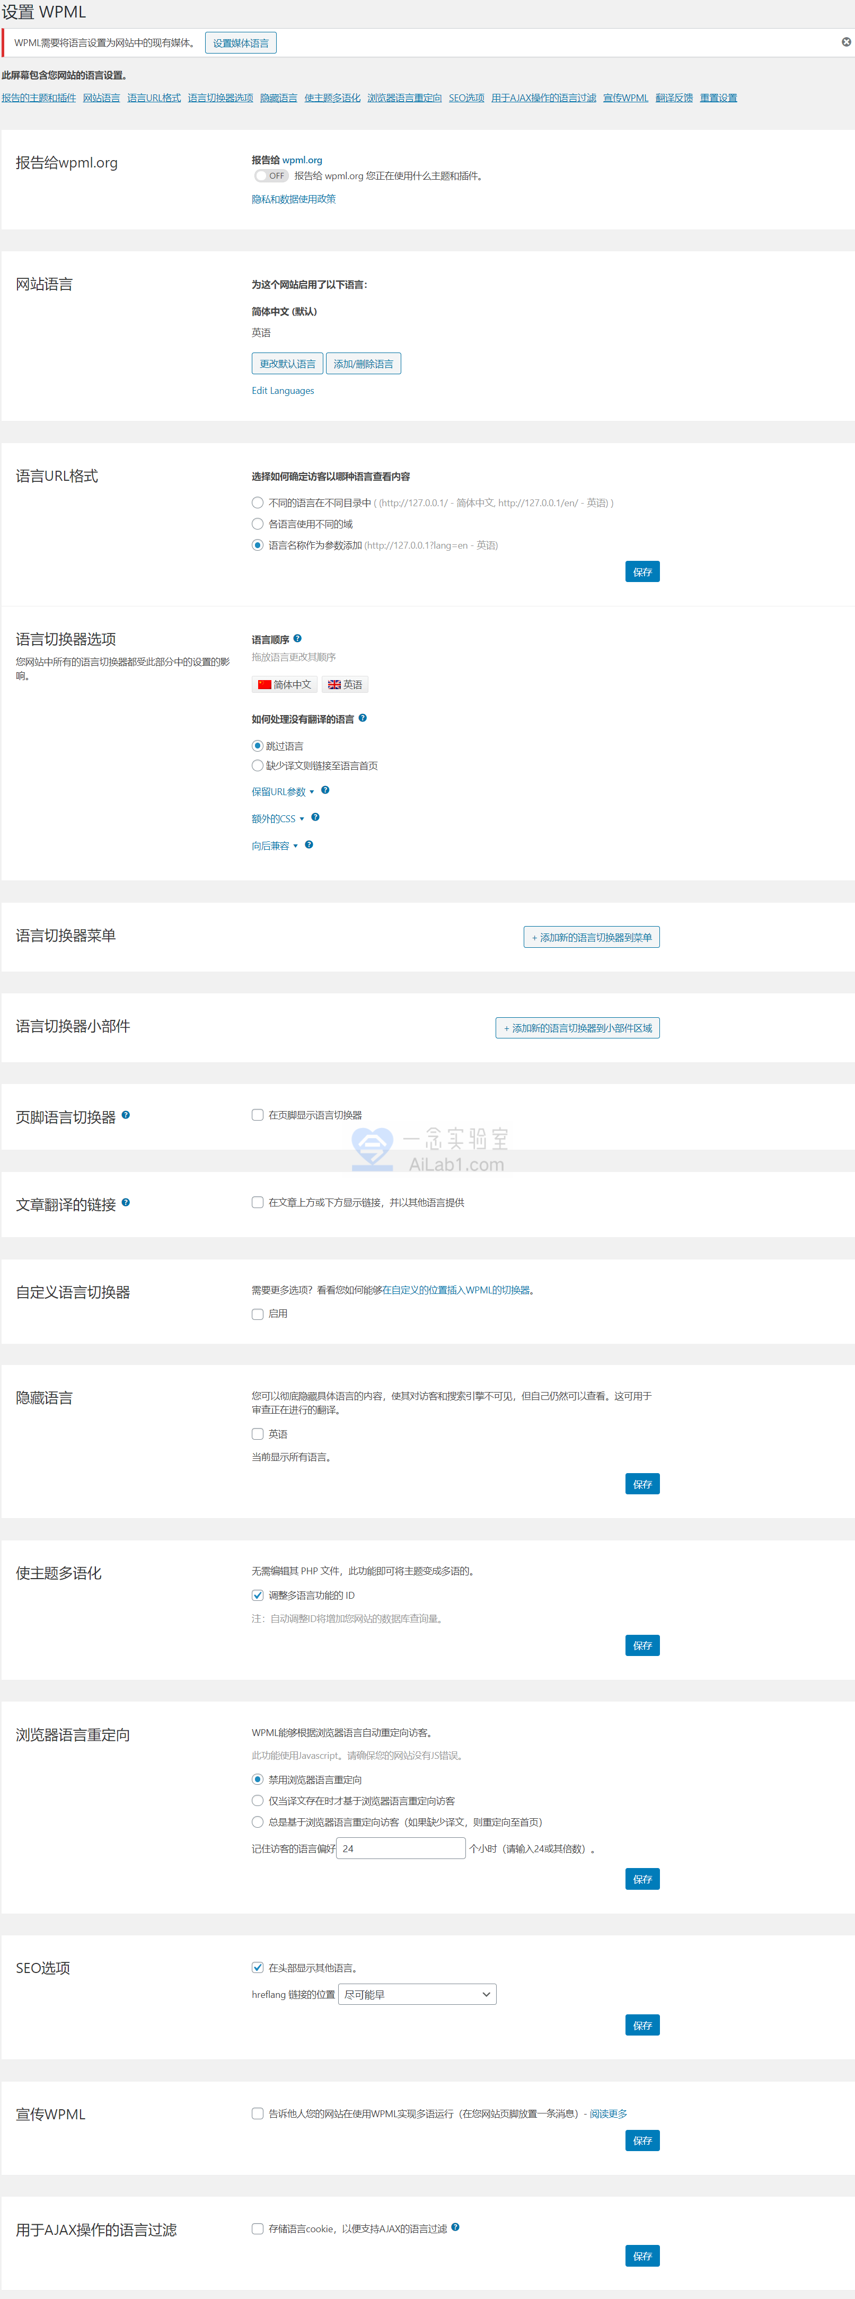This screenshot has width=855, height=2299.
Task: Click help icon next to 向后兼容
Action: [309, 844]
